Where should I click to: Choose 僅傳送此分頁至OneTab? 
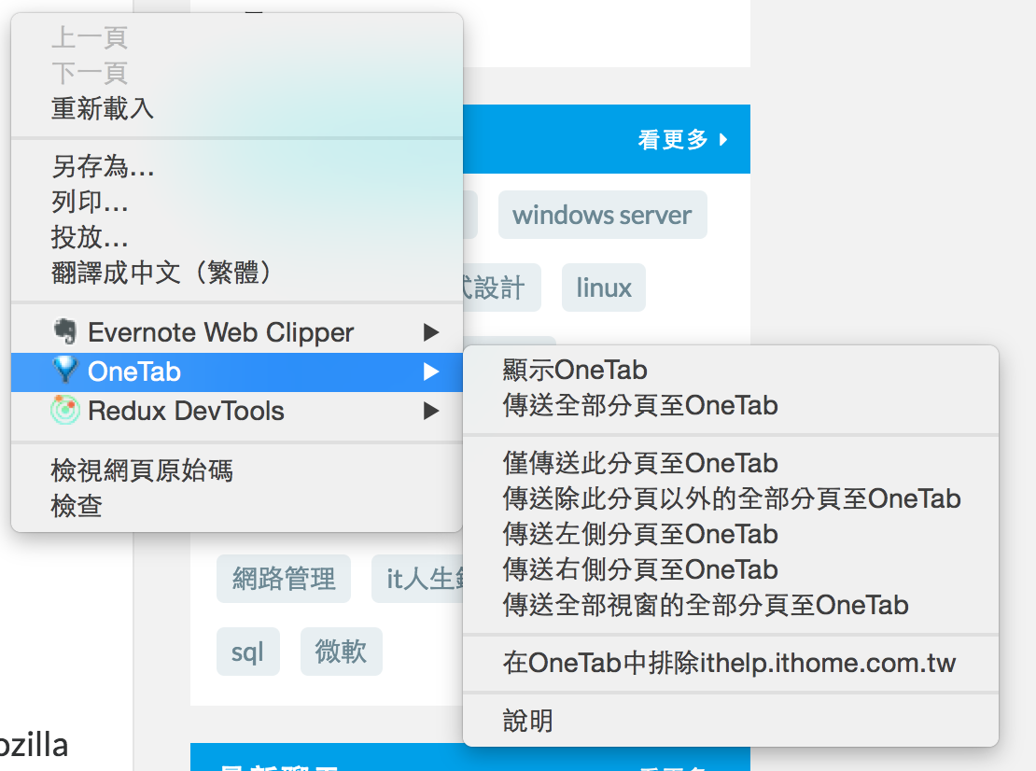(x=731, y=463)
